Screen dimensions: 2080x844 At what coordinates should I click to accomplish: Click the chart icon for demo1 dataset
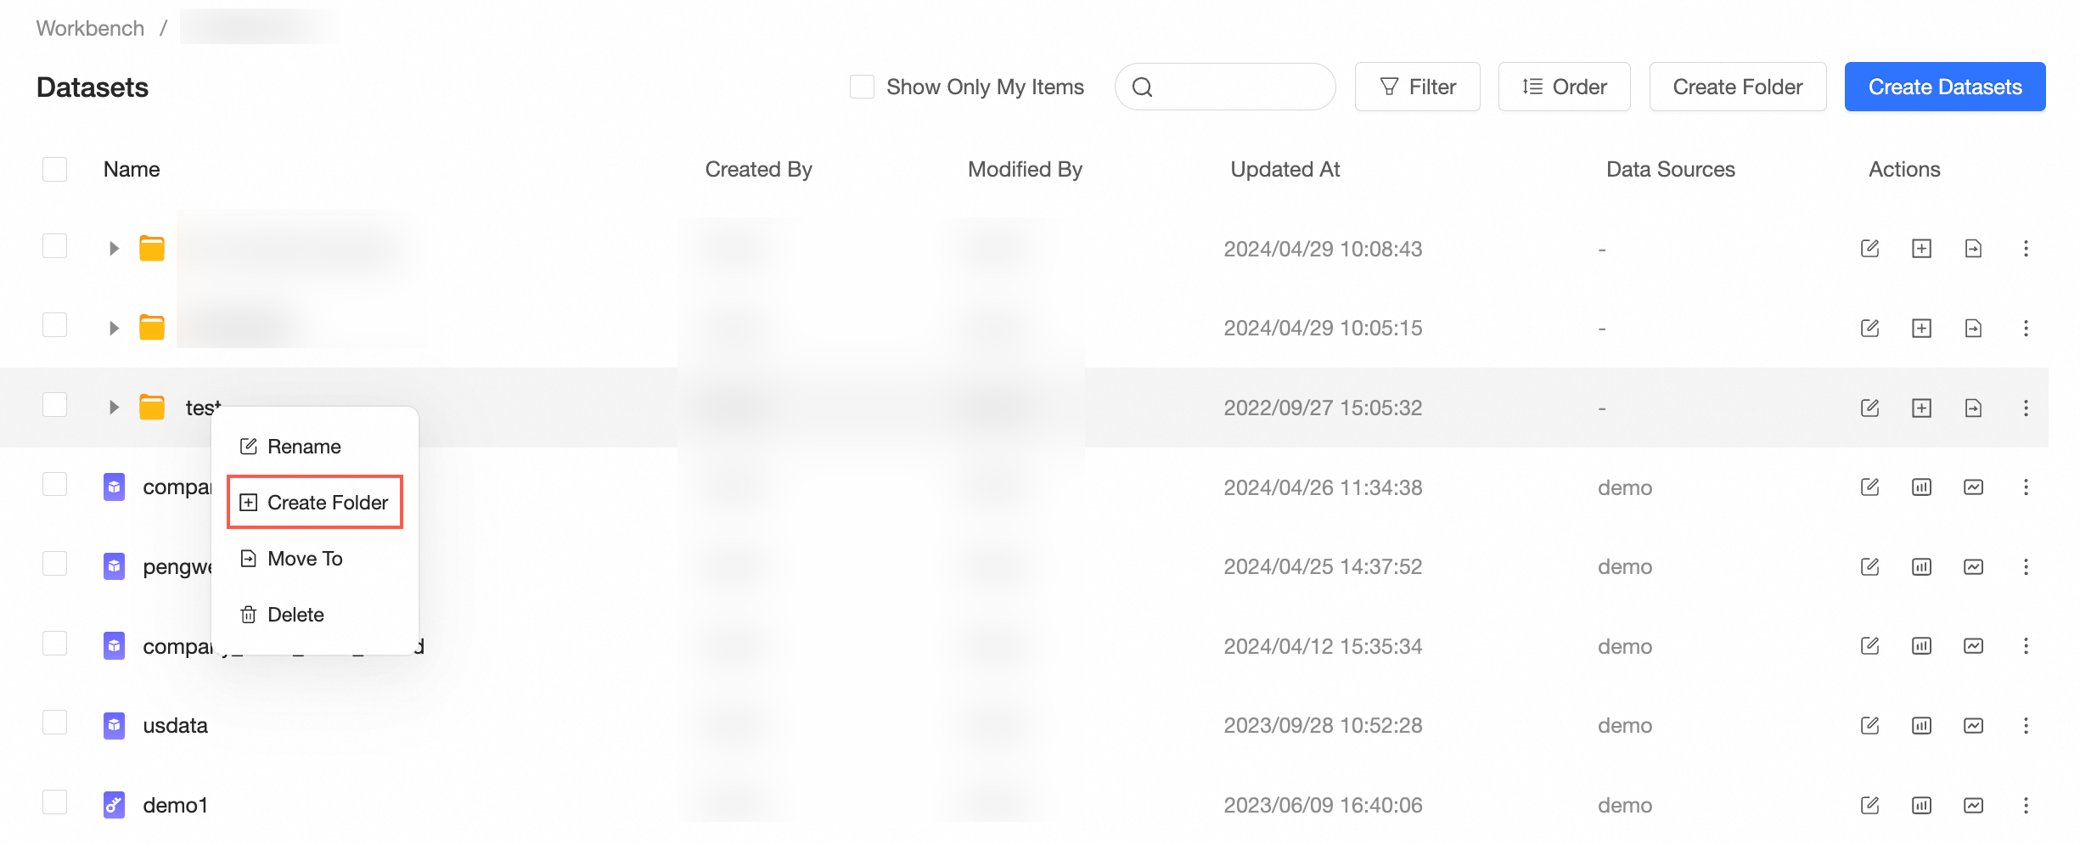click(1973, 805)
